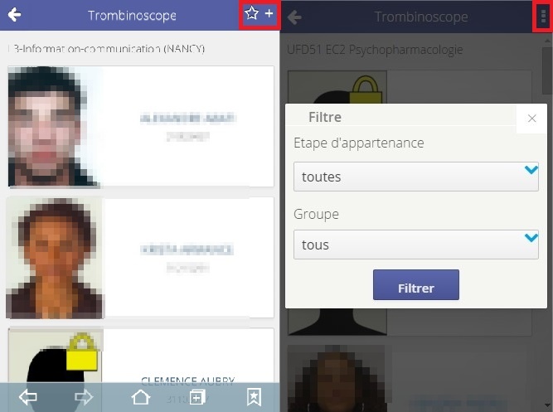Open the Groupe dropdown showing tous
Viewport: 553px width, 412px height.
coord(416,245)
